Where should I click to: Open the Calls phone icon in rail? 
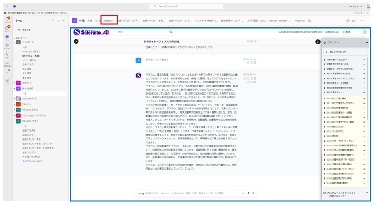[x=7, y=55]
